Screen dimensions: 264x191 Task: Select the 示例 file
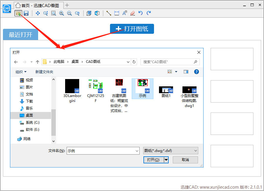click(x=143, y=88)
